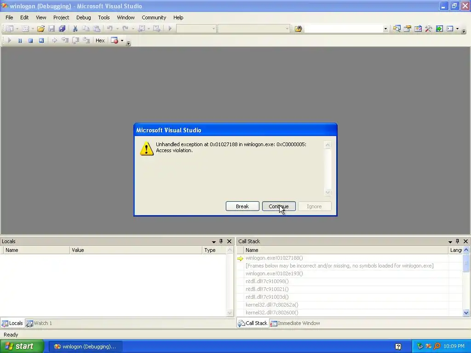Expand the dropdown beside the Breakpoints icon

[122, 40]
